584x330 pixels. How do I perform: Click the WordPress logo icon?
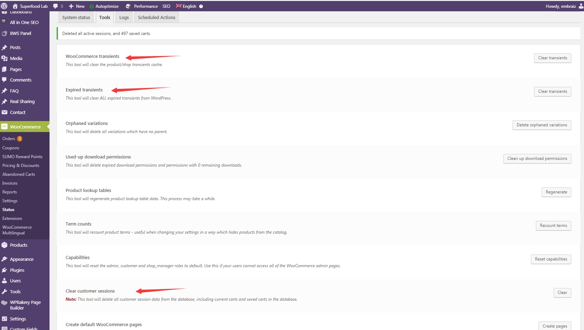pos(4,6)
